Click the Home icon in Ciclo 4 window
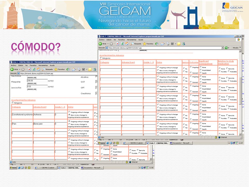Image resolution: width=249 pixels, height=187 pixels. 38,69
